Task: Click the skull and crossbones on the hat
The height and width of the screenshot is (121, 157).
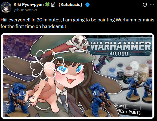Action: tap(78, 43)
